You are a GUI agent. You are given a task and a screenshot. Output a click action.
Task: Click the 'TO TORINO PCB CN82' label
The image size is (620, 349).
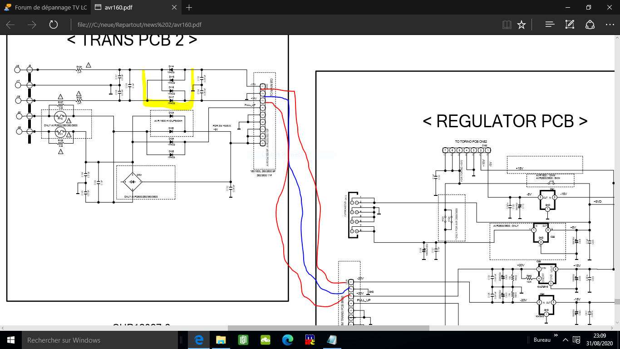pyautogui.click(x=470, y=141)
